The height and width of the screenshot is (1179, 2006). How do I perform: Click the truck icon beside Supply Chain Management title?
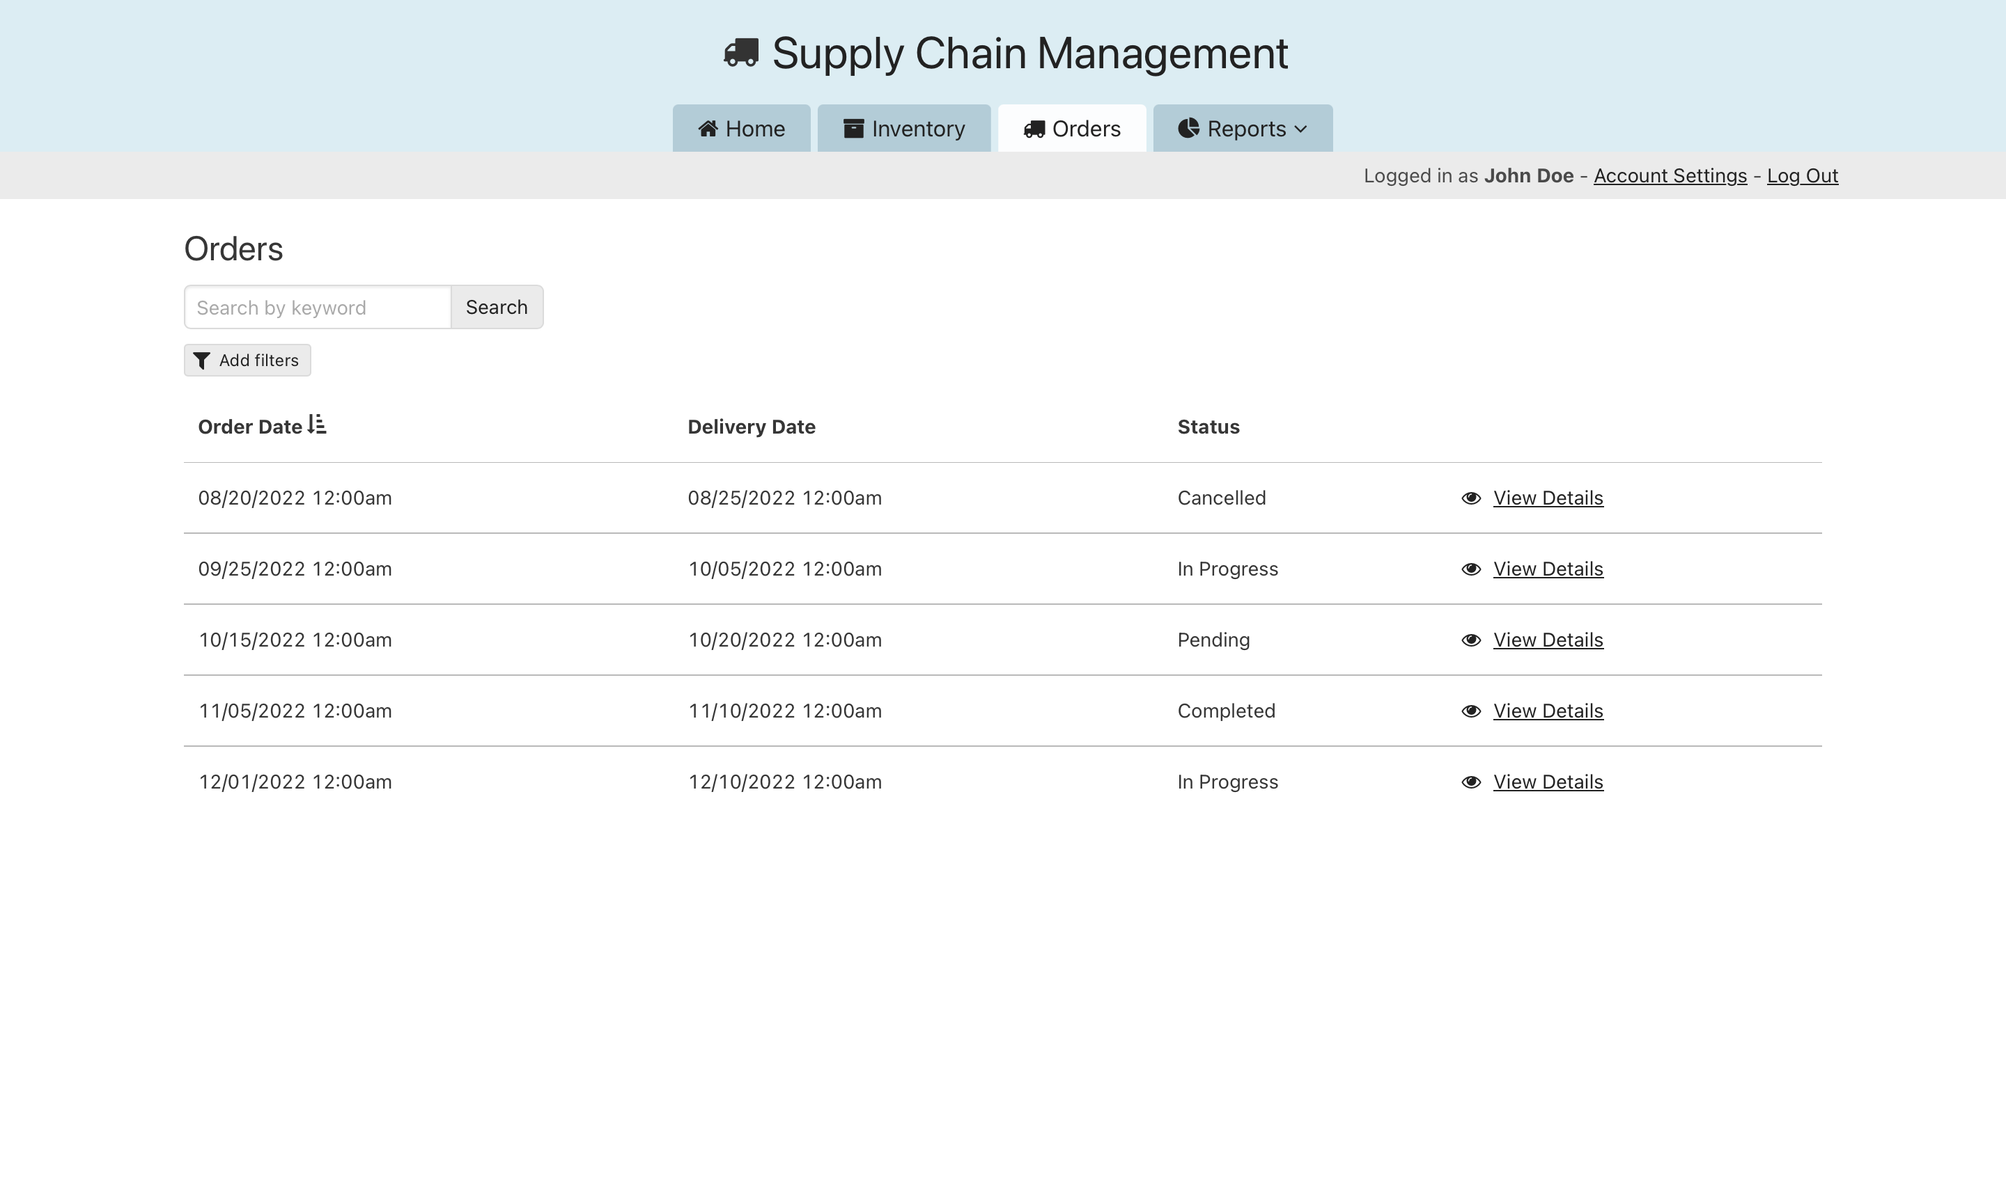pos(740,52)
